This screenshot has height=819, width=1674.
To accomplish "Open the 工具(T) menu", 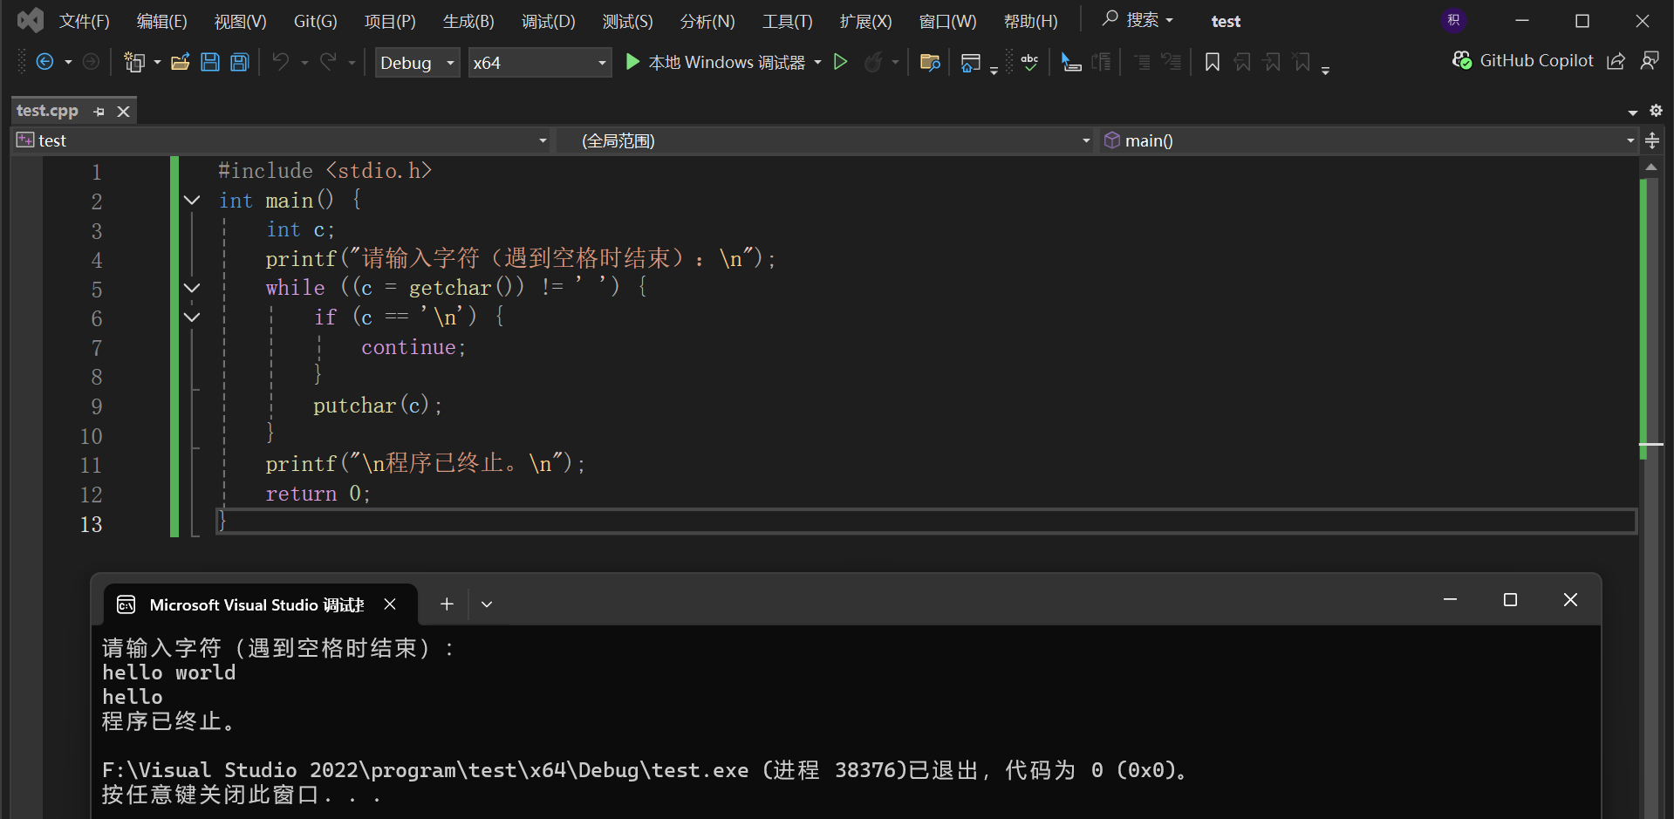I will [788, 21].
